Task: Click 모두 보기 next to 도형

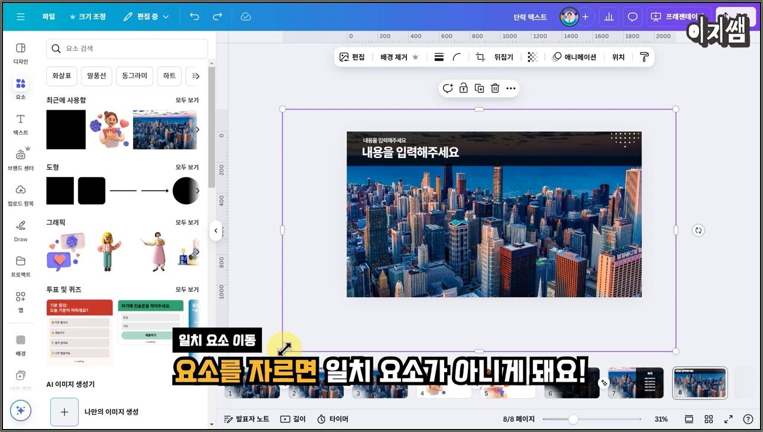Action: (x=187, y=167)
